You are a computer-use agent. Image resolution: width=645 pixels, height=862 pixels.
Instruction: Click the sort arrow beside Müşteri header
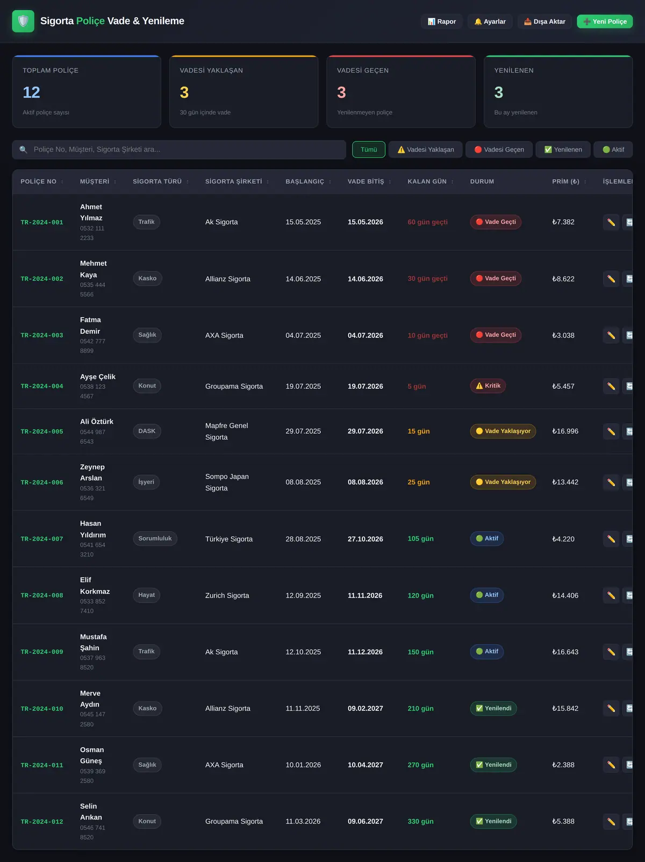pos(115,182)
